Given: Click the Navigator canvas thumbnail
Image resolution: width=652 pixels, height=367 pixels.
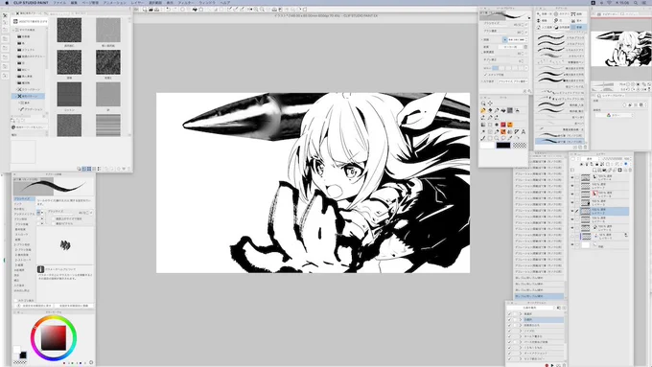Looking at the screenshot, I should pyautogui.click(x=621, y=49).
